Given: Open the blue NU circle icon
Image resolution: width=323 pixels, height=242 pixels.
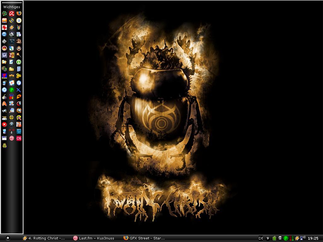Looking at the screenshot, I should point(4,34).
